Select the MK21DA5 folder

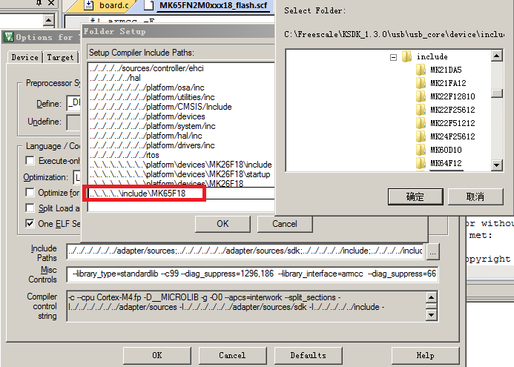click(446, 70)
